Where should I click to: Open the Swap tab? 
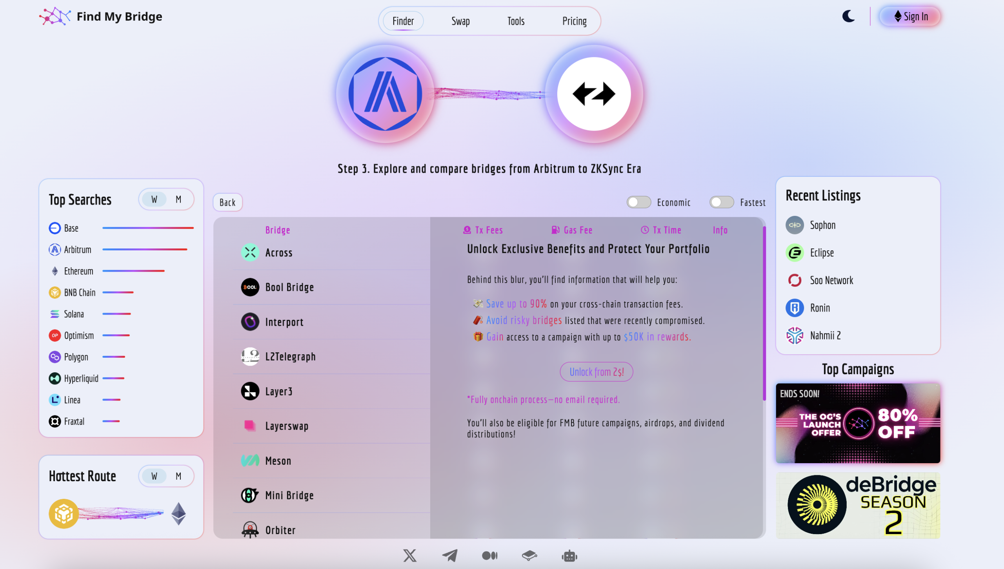point(460,21)
